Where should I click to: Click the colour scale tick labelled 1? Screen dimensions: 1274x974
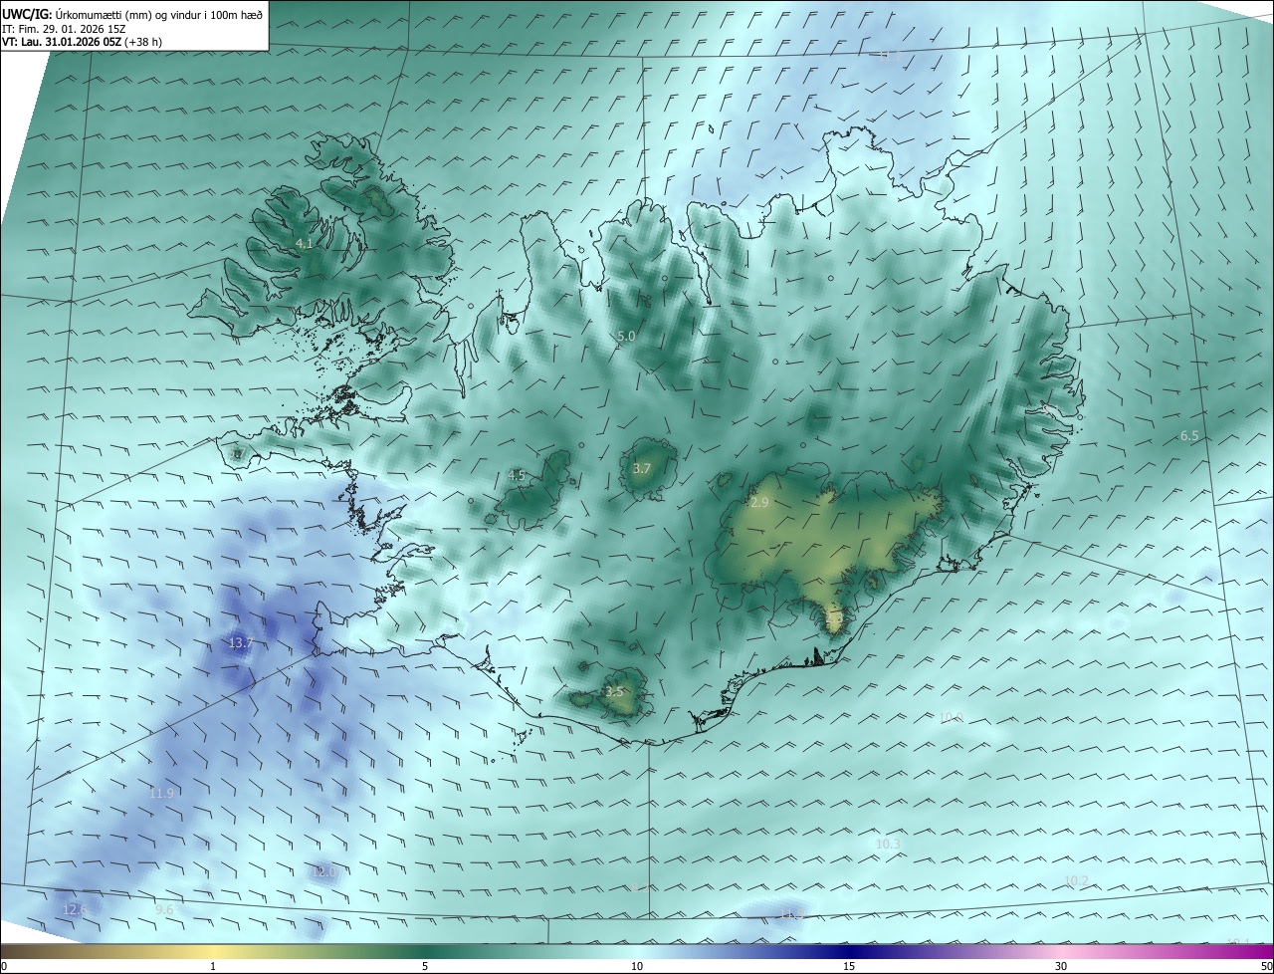(213, 966)
